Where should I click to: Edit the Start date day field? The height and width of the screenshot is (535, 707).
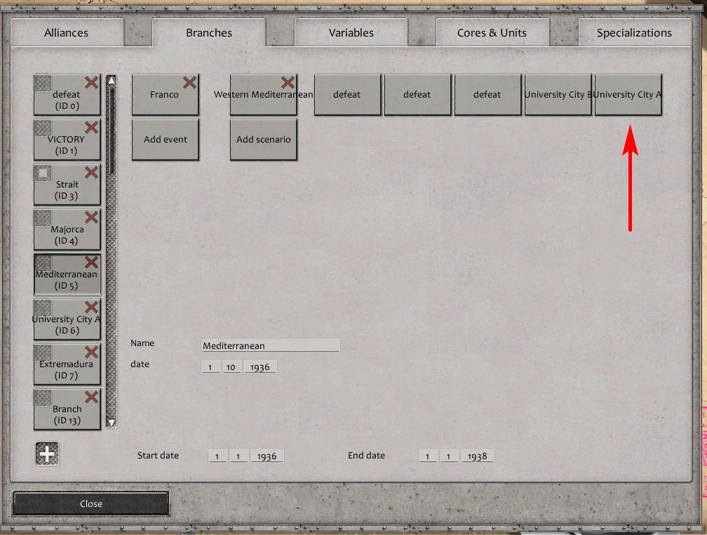click(x=217, y=456)
